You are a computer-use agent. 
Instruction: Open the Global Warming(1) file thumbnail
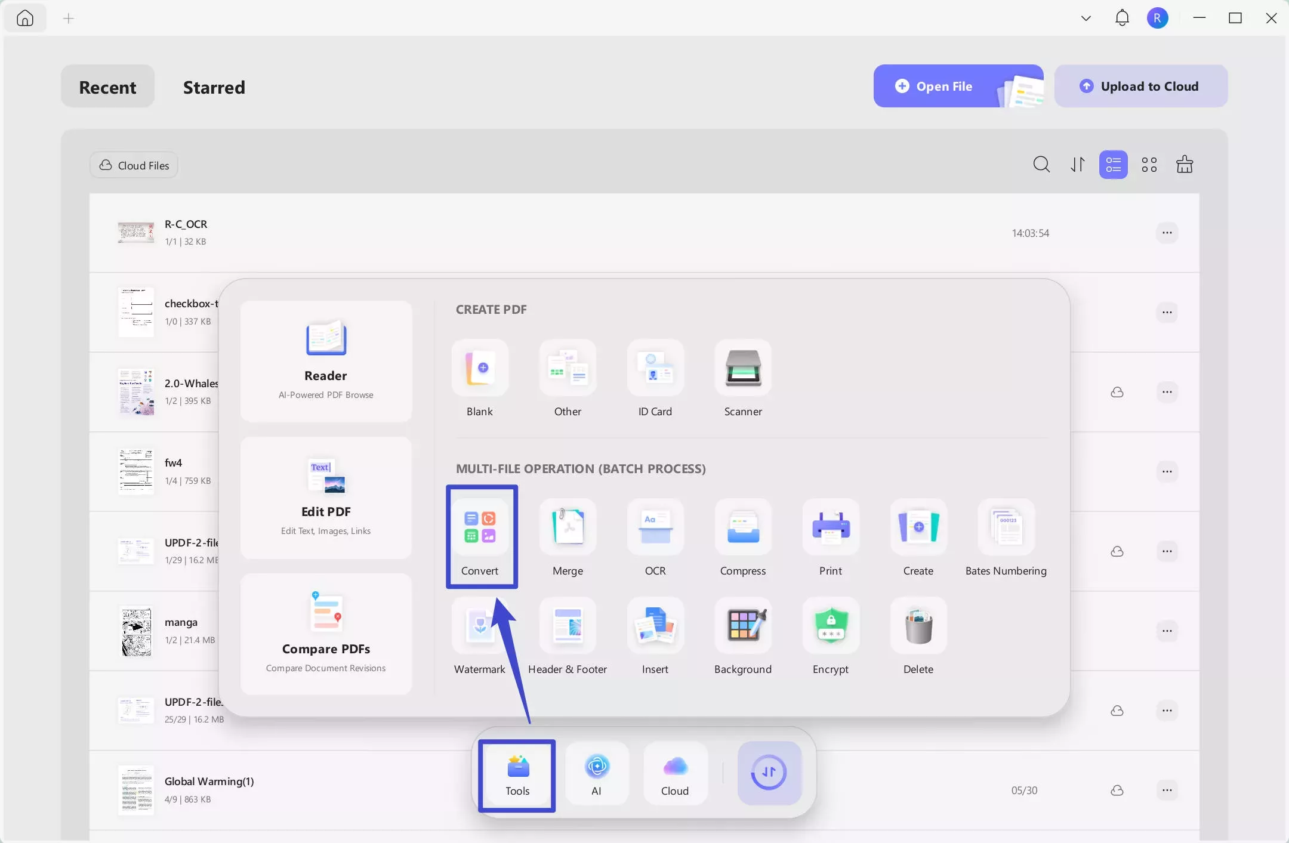tap(136, 790)
